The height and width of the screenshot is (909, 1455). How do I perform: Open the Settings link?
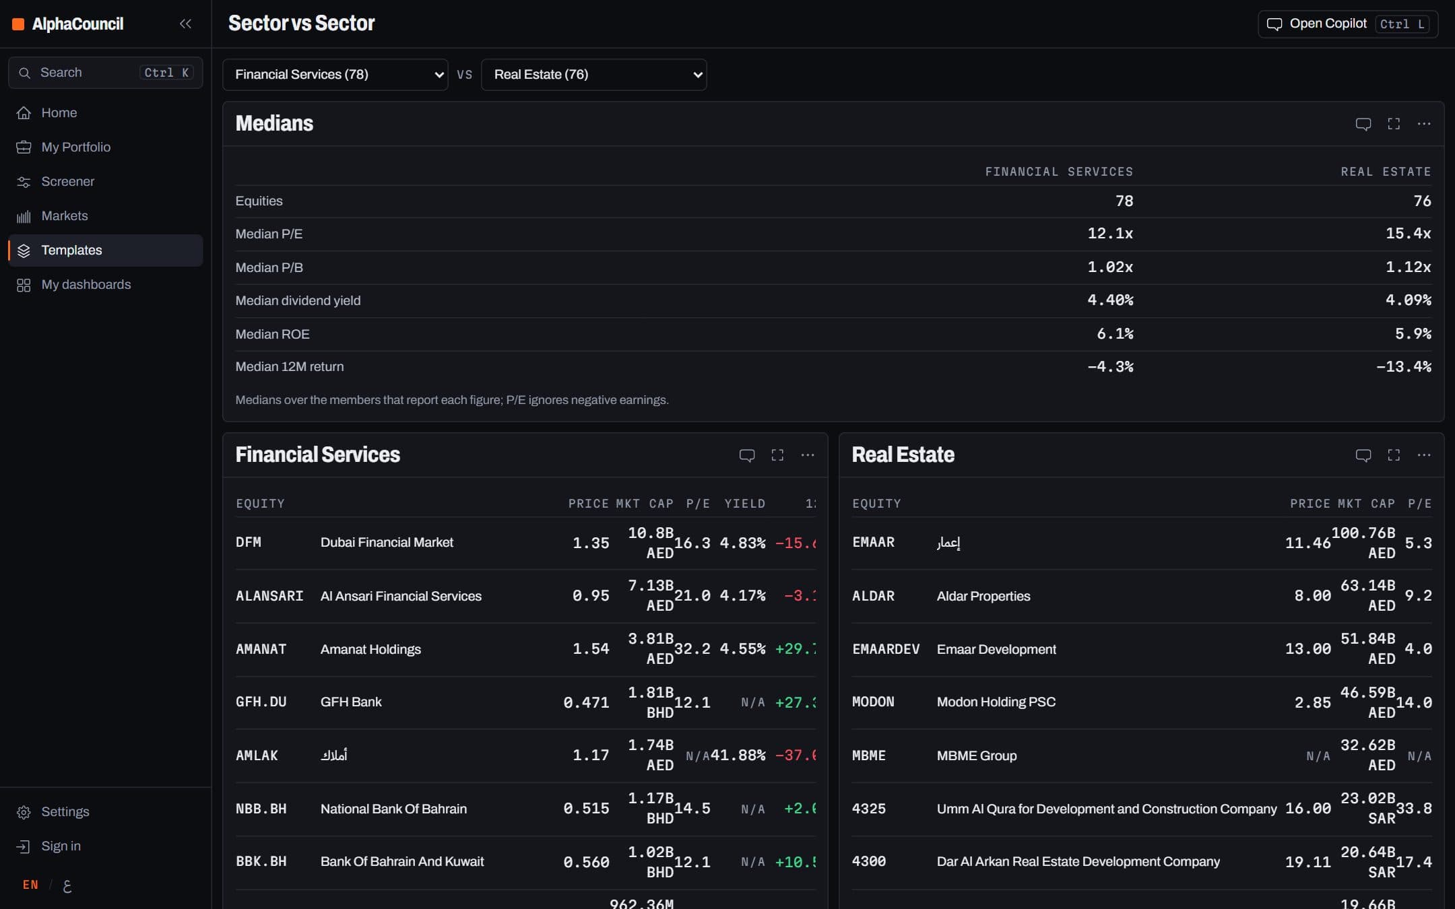pyautogui.click(x=105, y=812)
